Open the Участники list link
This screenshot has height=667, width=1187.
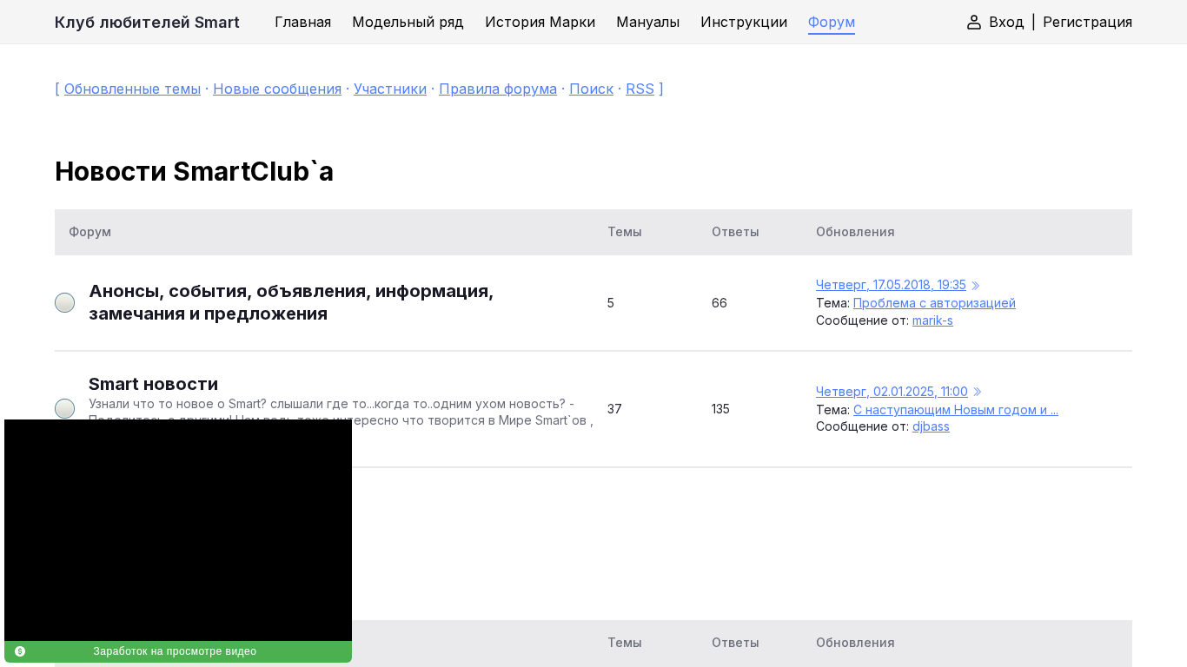coord(390,89)
